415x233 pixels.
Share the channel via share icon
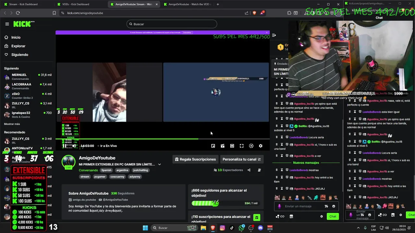coord(249,170)
